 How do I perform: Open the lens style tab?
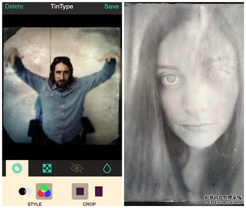click(17, 168)
